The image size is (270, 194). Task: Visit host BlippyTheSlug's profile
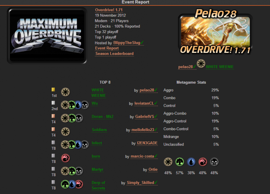coord(127,43)
